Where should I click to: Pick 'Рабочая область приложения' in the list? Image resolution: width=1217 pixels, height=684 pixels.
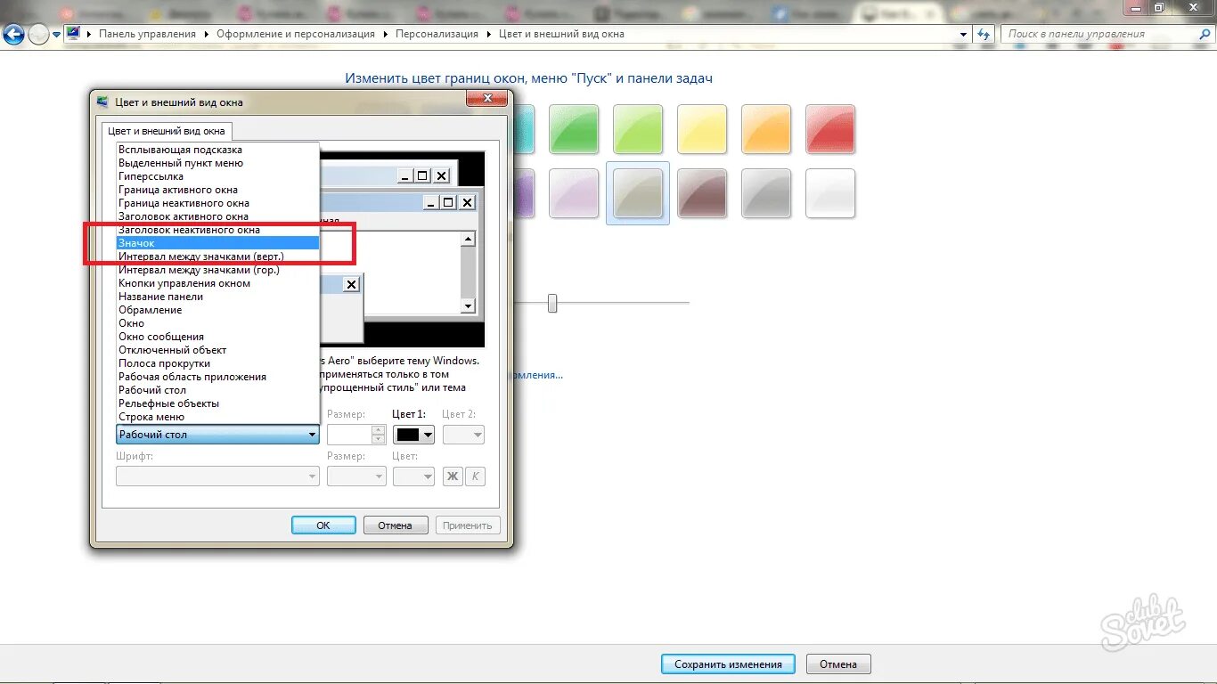217,377
